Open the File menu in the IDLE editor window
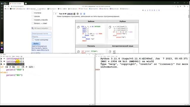The width and height of the screenshot is (190, 107). point(1,56)
